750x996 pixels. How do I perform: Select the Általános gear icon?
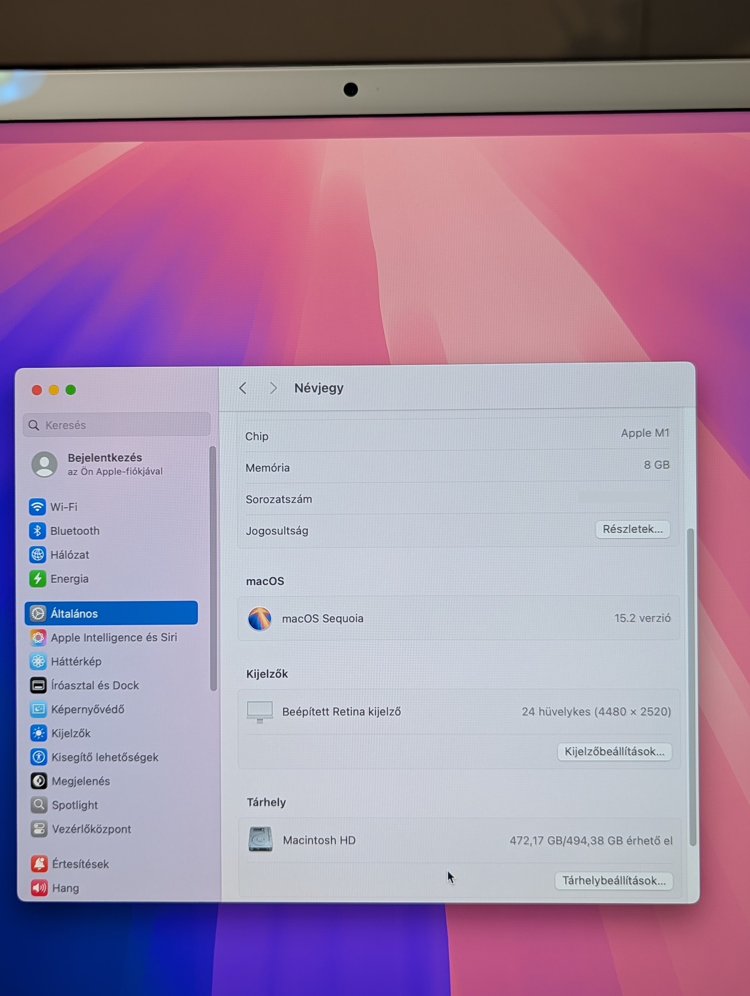(x=38, y=613)
